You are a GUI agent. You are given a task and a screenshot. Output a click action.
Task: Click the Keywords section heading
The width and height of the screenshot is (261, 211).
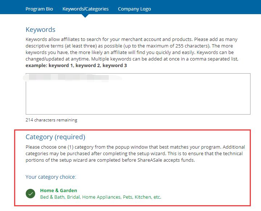40,30
